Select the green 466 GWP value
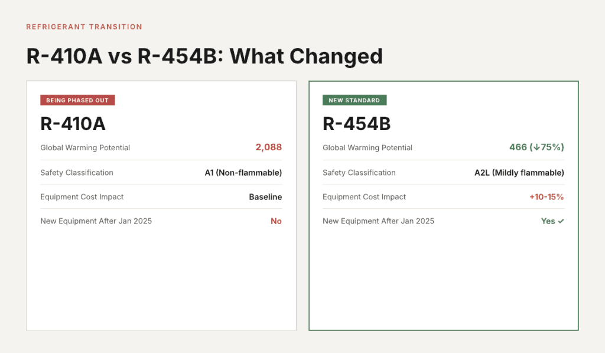This screenshot has height=353, width=605. pos(518,147)
